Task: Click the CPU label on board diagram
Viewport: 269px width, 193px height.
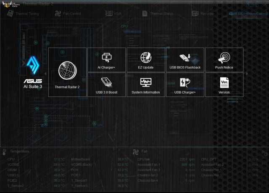Action: (x=124, y=26)
